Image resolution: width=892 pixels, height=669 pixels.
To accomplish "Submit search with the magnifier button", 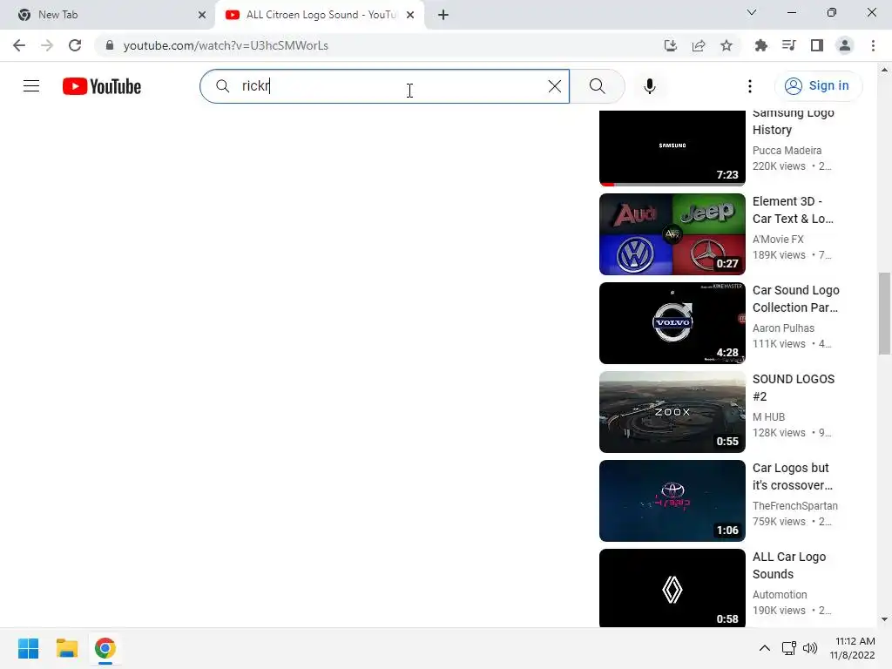I will click(x=597, y=86).
